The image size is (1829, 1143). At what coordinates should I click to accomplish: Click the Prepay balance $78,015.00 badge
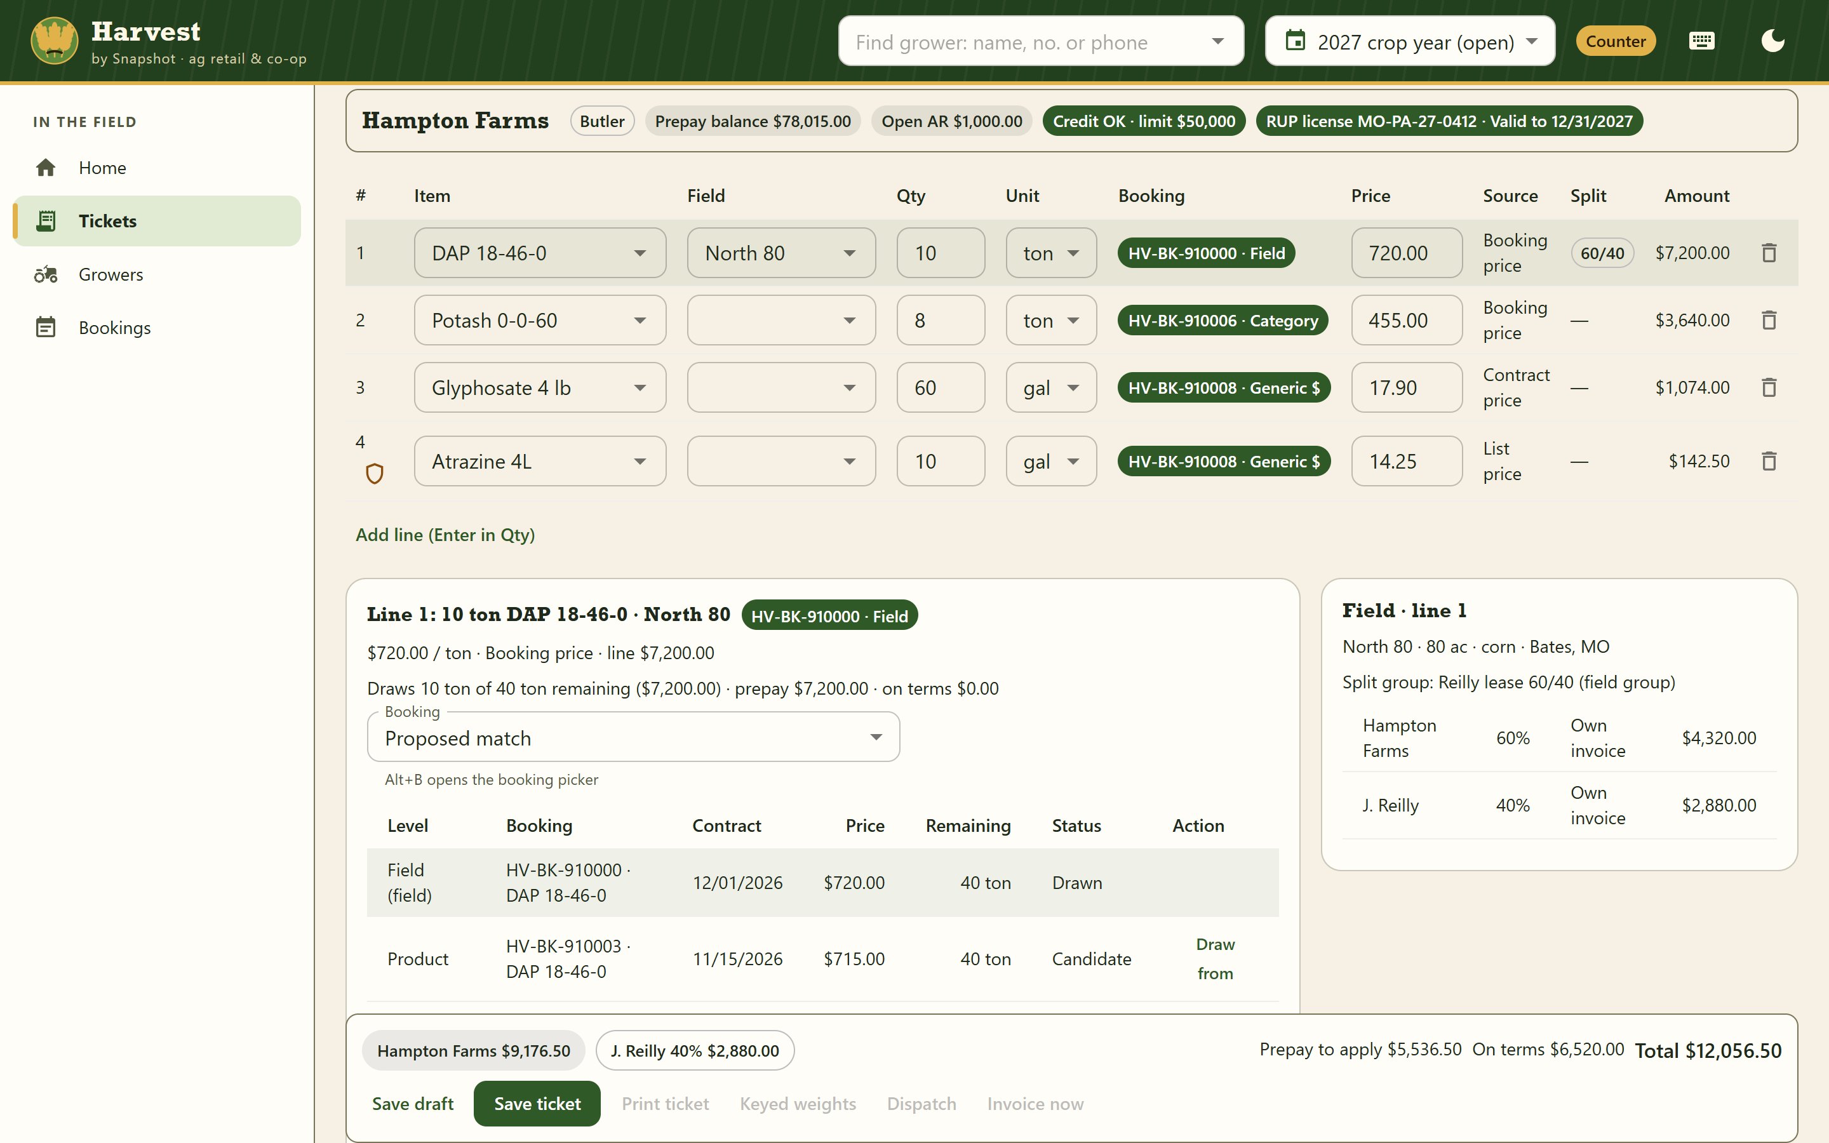752,121
